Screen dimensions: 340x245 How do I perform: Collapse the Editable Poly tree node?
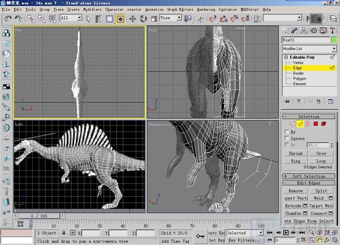tap(286, 57)
